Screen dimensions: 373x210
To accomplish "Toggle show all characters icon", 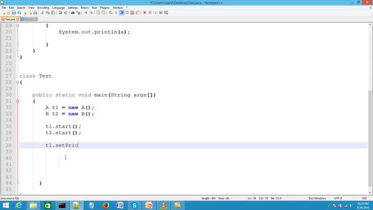I will (x=116, y=13).
